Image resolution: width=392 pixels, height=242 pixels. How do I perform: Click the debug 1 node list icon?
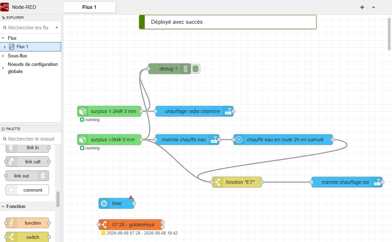click(186, 69)
